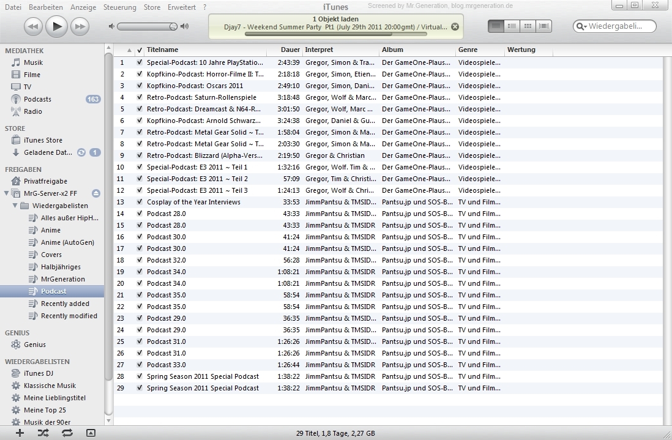
Task: Select the Covers playlist
Action: [52, 255]
